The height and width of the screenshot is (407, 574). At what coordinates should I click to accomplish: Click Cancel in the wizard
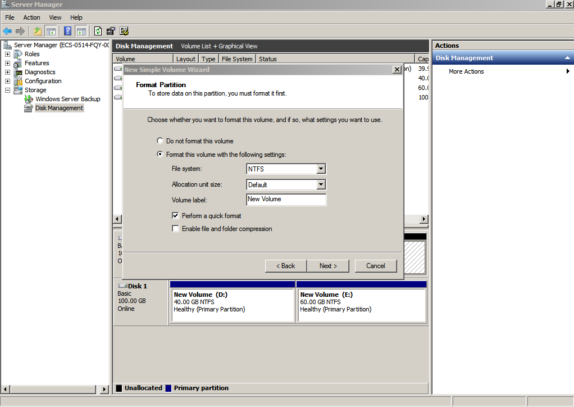coord(376,266)
